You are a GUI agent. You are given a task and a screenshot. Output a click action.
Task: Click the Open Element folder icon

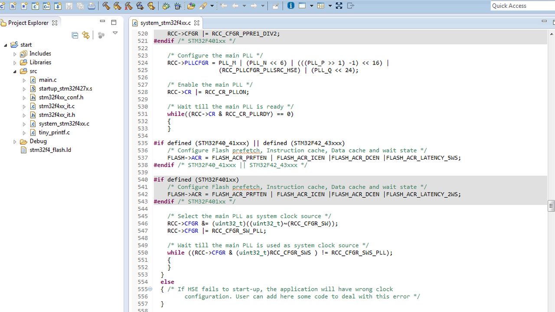[191, 6]
